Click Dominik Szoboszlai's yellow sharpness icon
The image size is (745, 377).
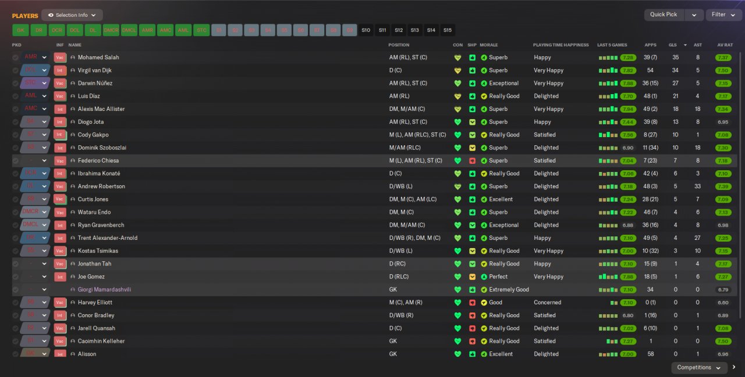point(472,148)
